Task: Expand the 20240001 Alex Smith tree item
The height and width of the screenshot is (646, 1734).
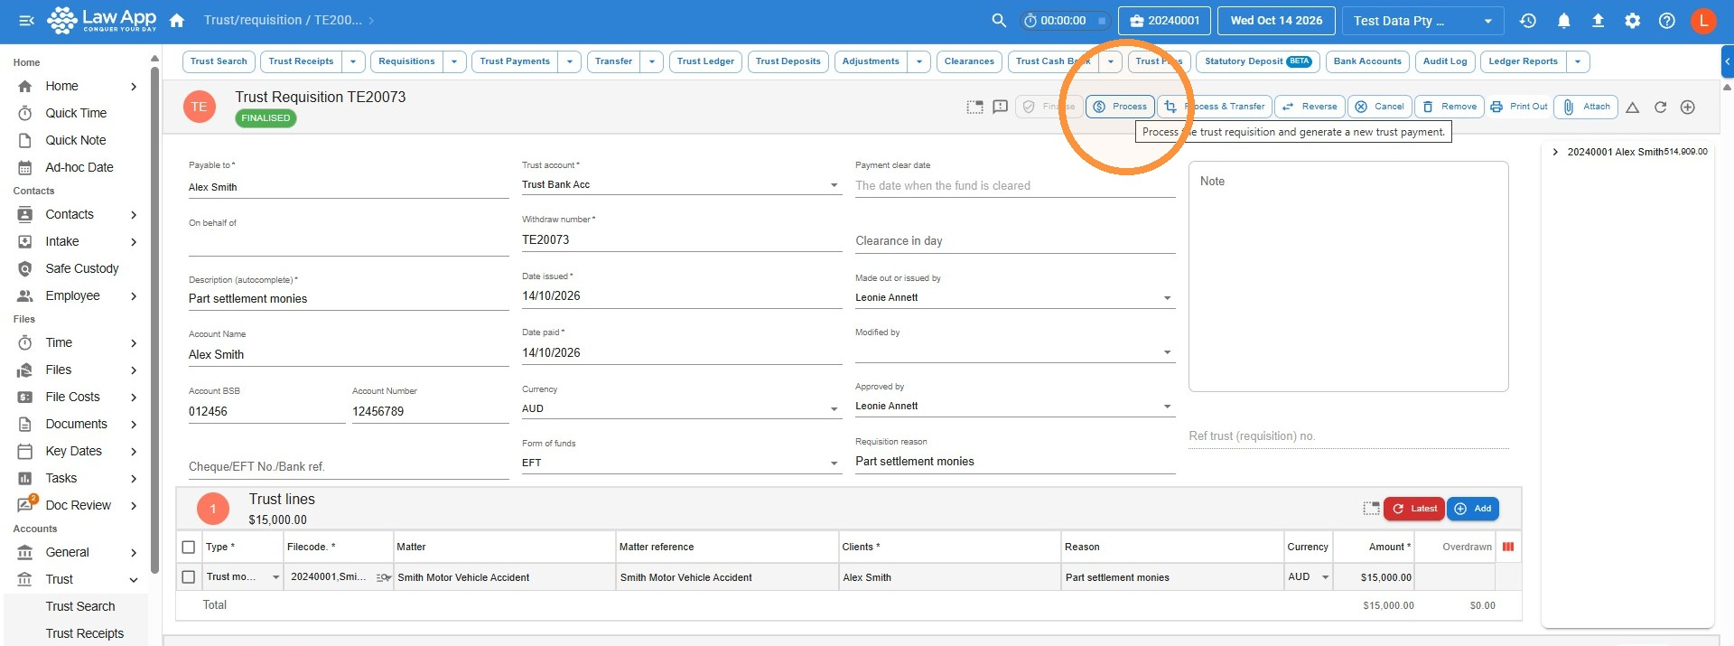Action: point(1555,152)
